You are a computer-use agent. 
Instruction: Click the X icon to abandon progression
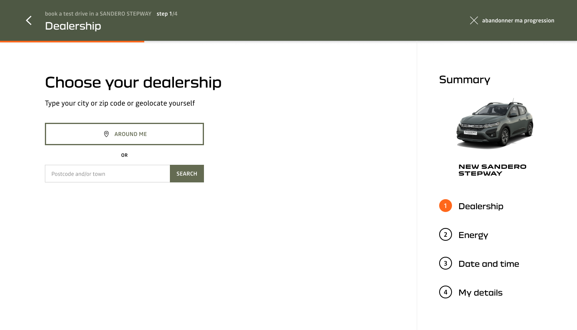point(474,20)
